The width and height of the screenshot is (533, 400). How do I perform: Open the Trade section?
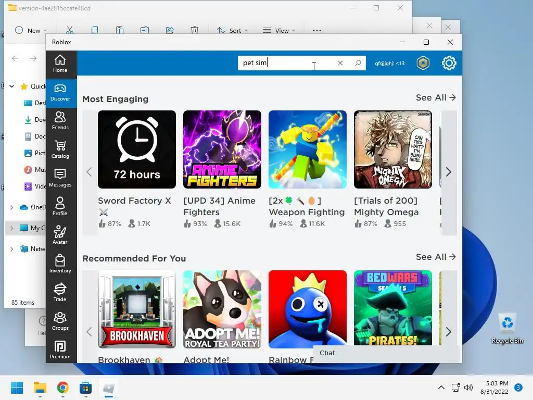point(60,293)
